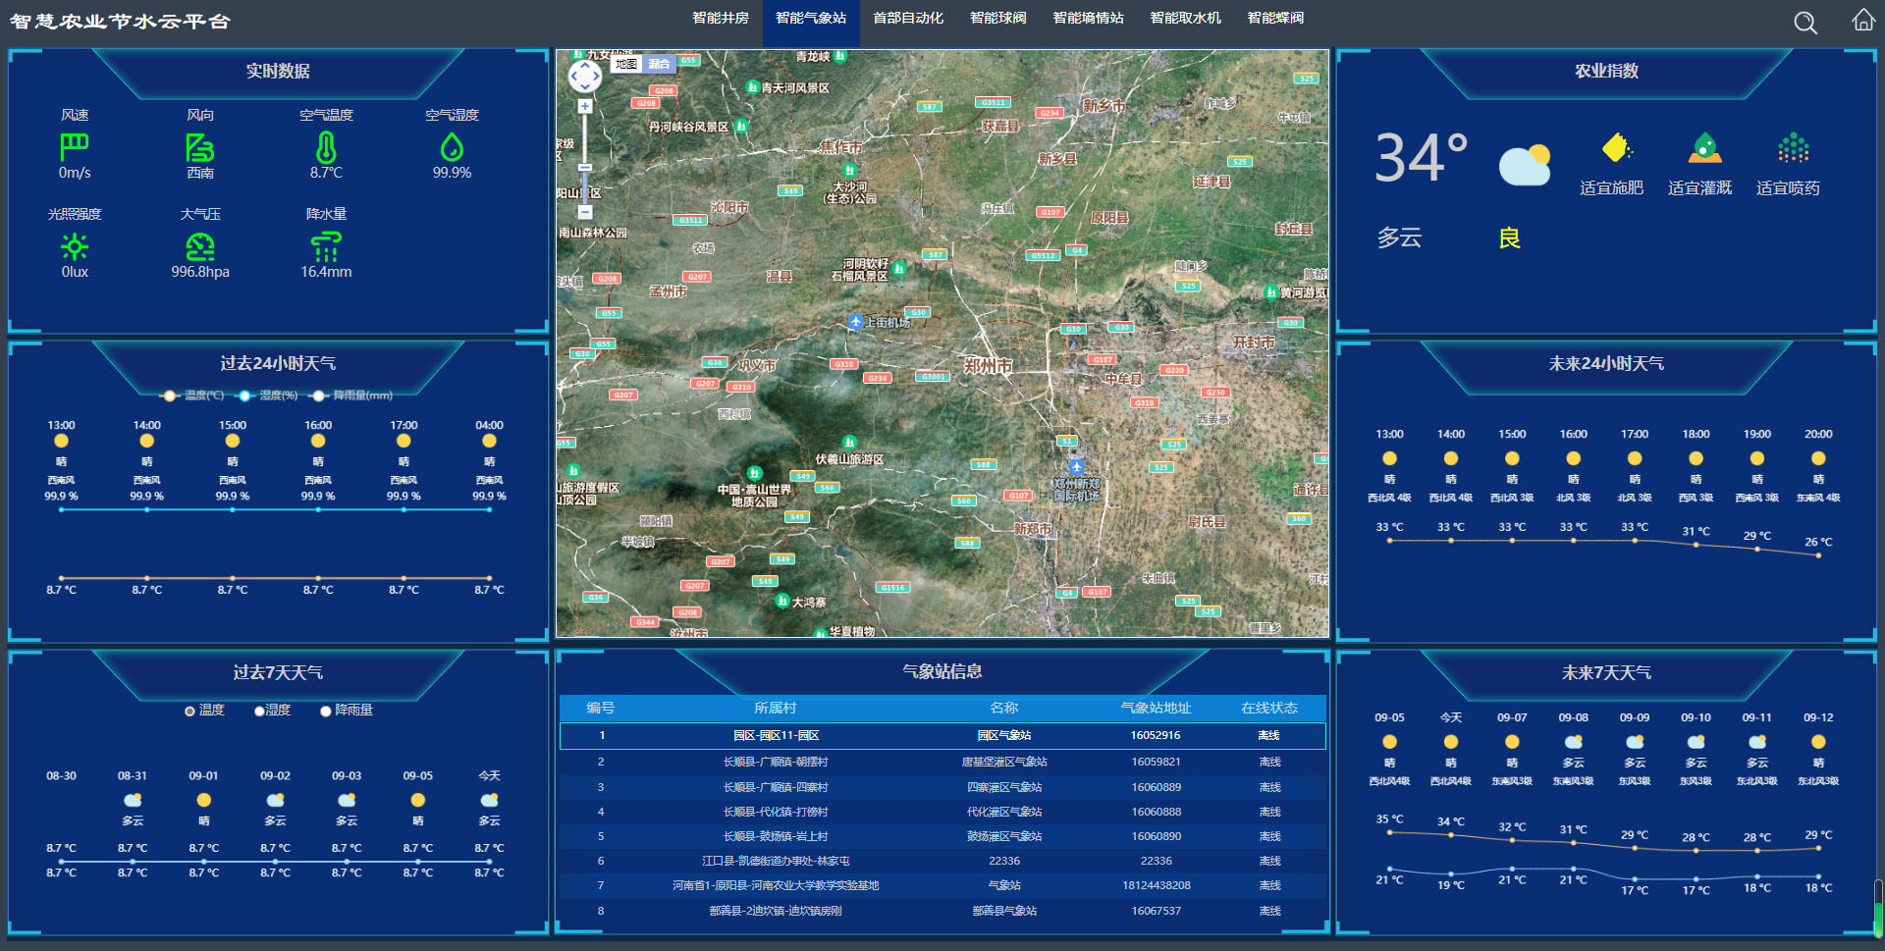Screen dimensions: 1885x951
Task: Toggle 温度 legend in past 7-day chart
Action: [x=204, y=711]
